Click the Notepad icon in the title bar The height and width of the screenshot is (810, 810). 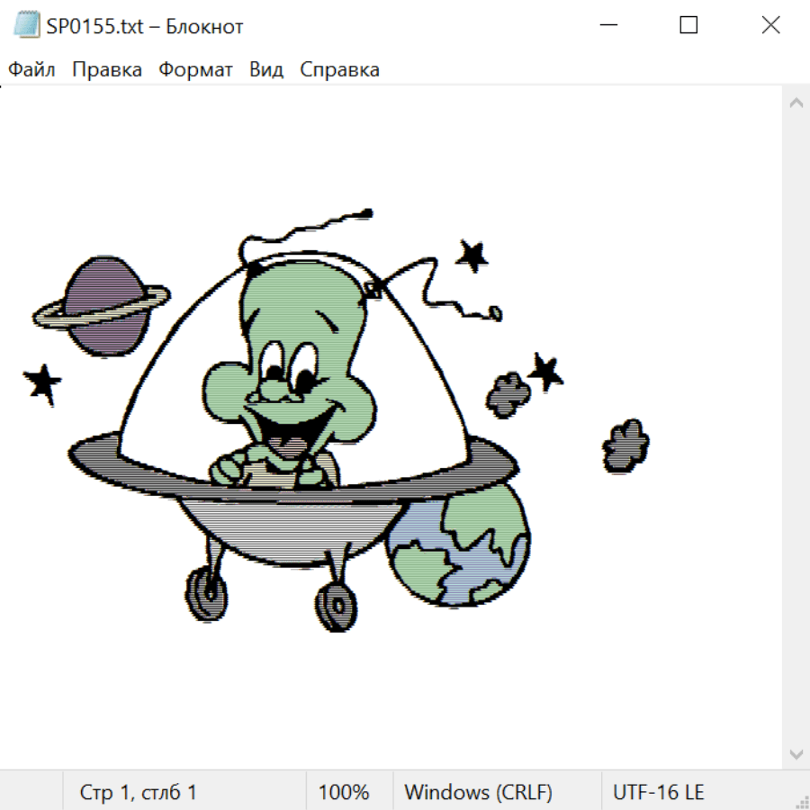click(x=27, y=26)
